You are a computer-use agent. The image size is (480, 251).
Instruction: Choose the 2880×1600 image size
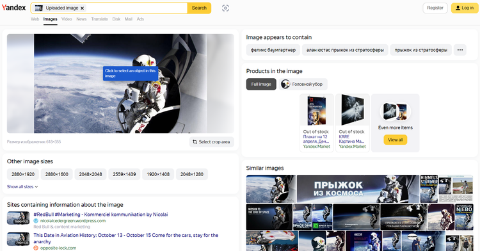click(x=56, y=174)
